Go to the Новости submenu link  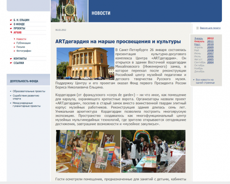pos(21,39)
